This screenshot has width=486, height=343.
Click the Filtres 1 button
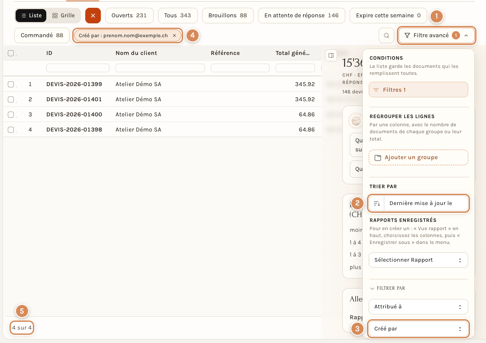click(x=418, y=90)
